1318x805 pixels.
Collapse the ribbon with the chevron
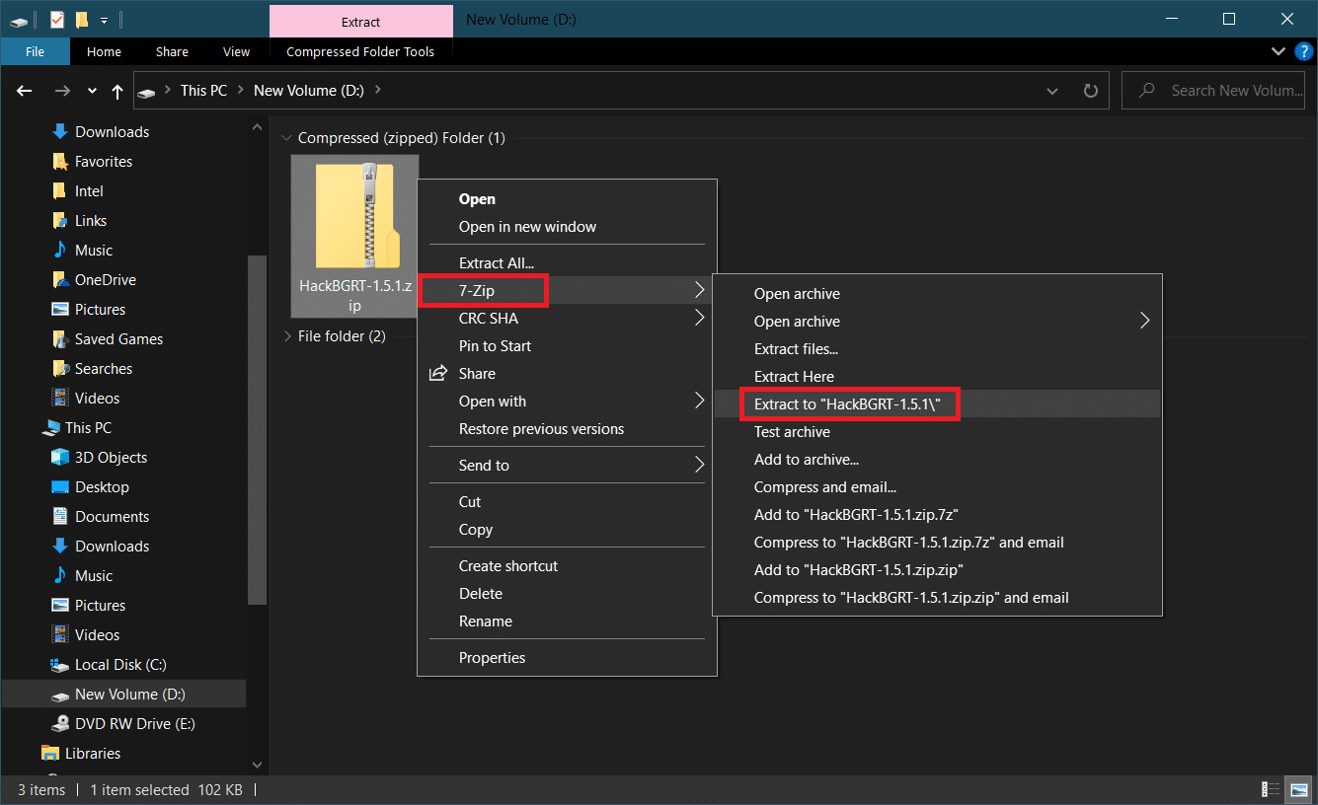1279,51
